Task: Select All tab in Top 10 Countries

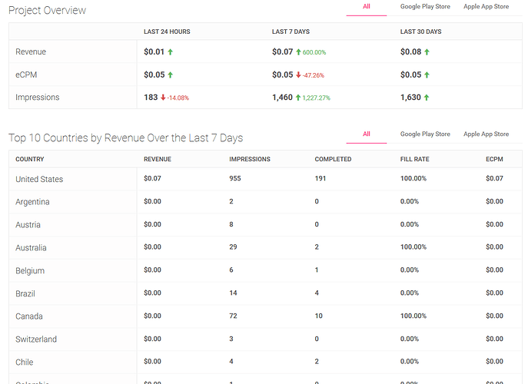Action: coord(367,134)
